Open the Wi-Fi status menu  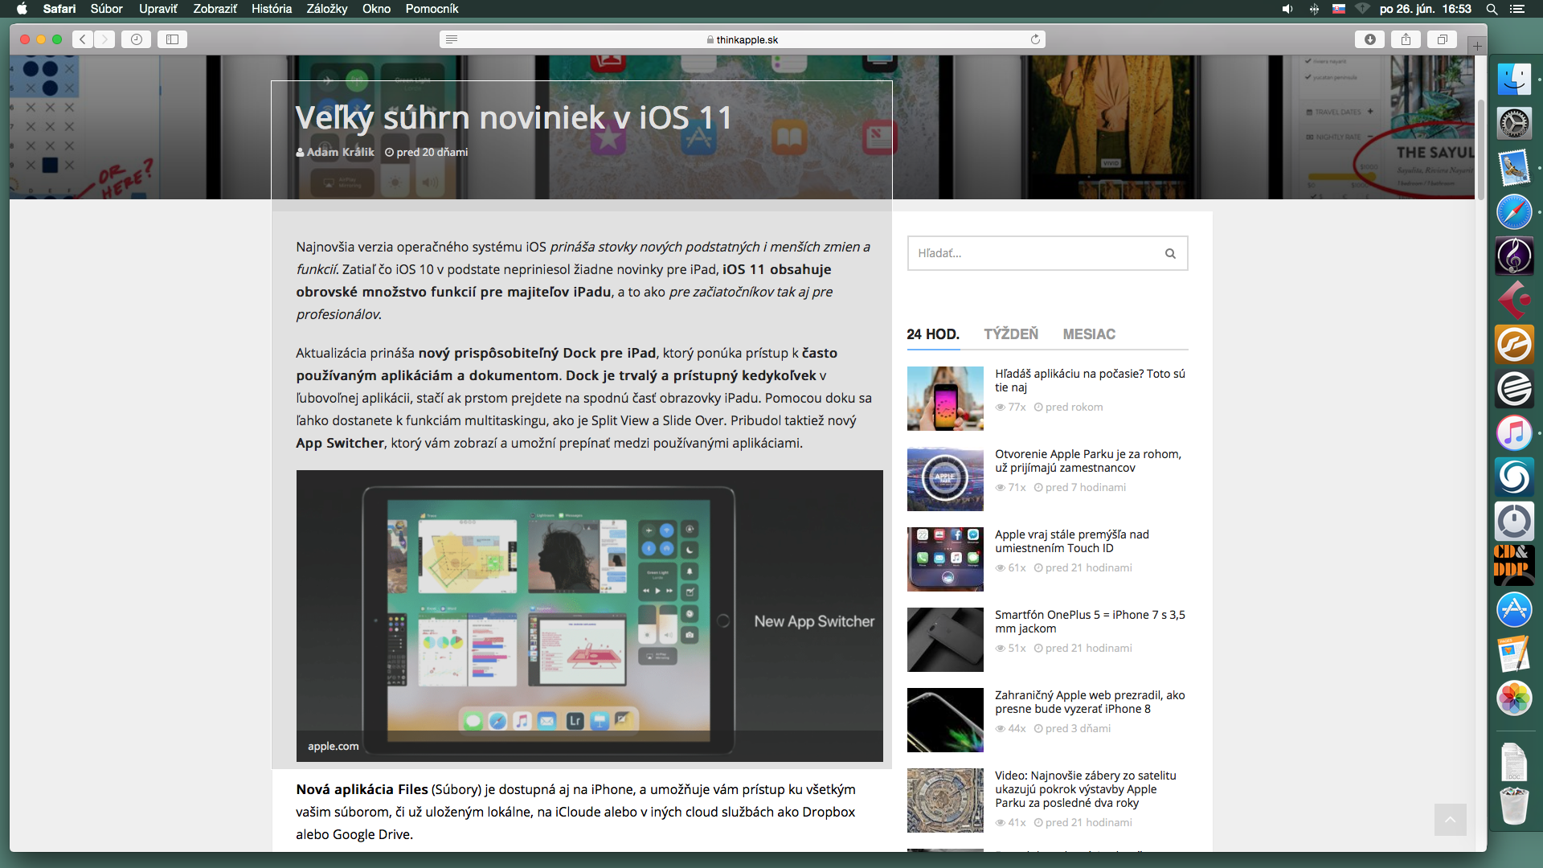1363,9
